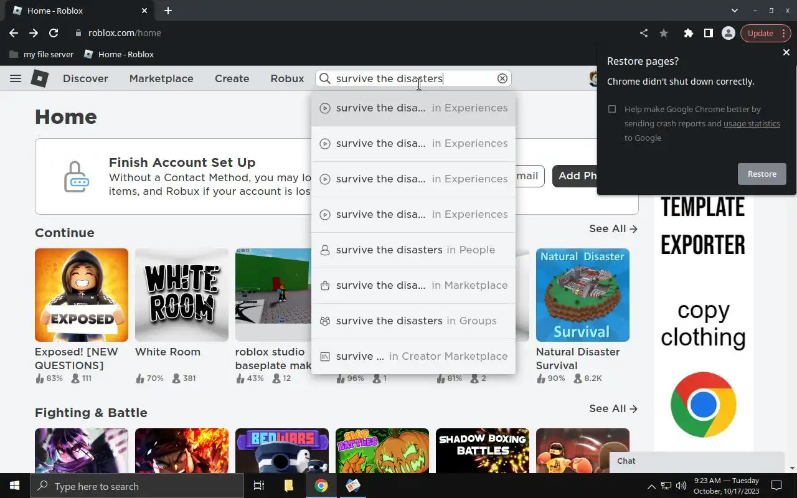Open the White Room game thumbnail
This screenshot has width=797, height=498.
(182, 295)
